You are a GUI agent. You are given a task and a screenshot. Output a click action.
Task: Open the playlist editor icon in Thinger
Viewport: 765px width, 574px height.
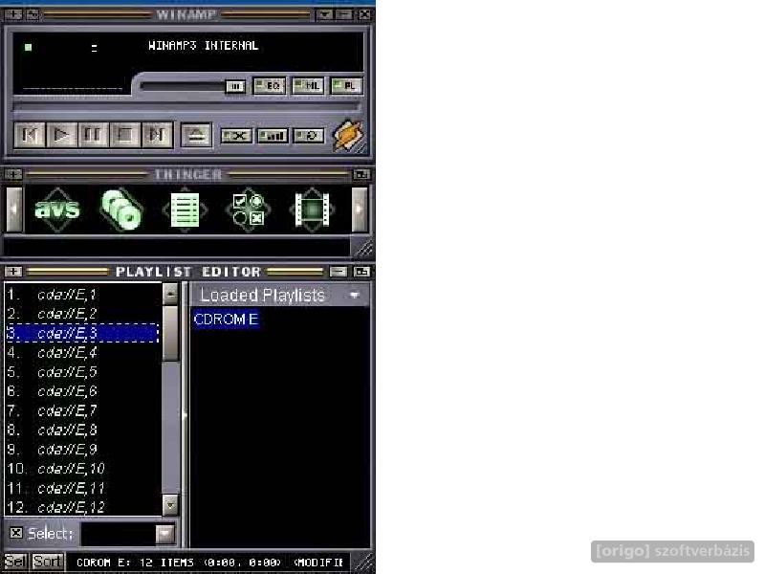(185, 210)
